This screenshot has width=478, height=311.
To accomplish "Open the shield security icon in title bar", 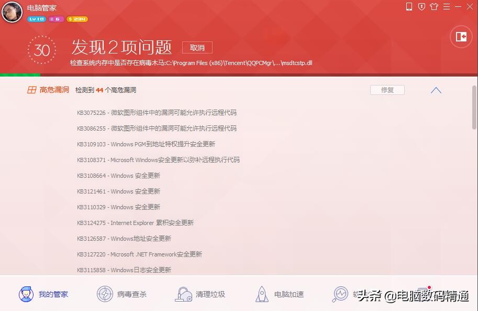I will (421, 7).
